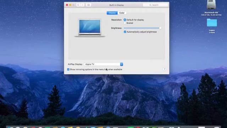Select the Scaled resolution option
The image size is (227, 128).
pos(125,23)
